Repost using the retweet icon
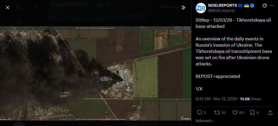This screenshot has height=126, width=278. [217, 112]
